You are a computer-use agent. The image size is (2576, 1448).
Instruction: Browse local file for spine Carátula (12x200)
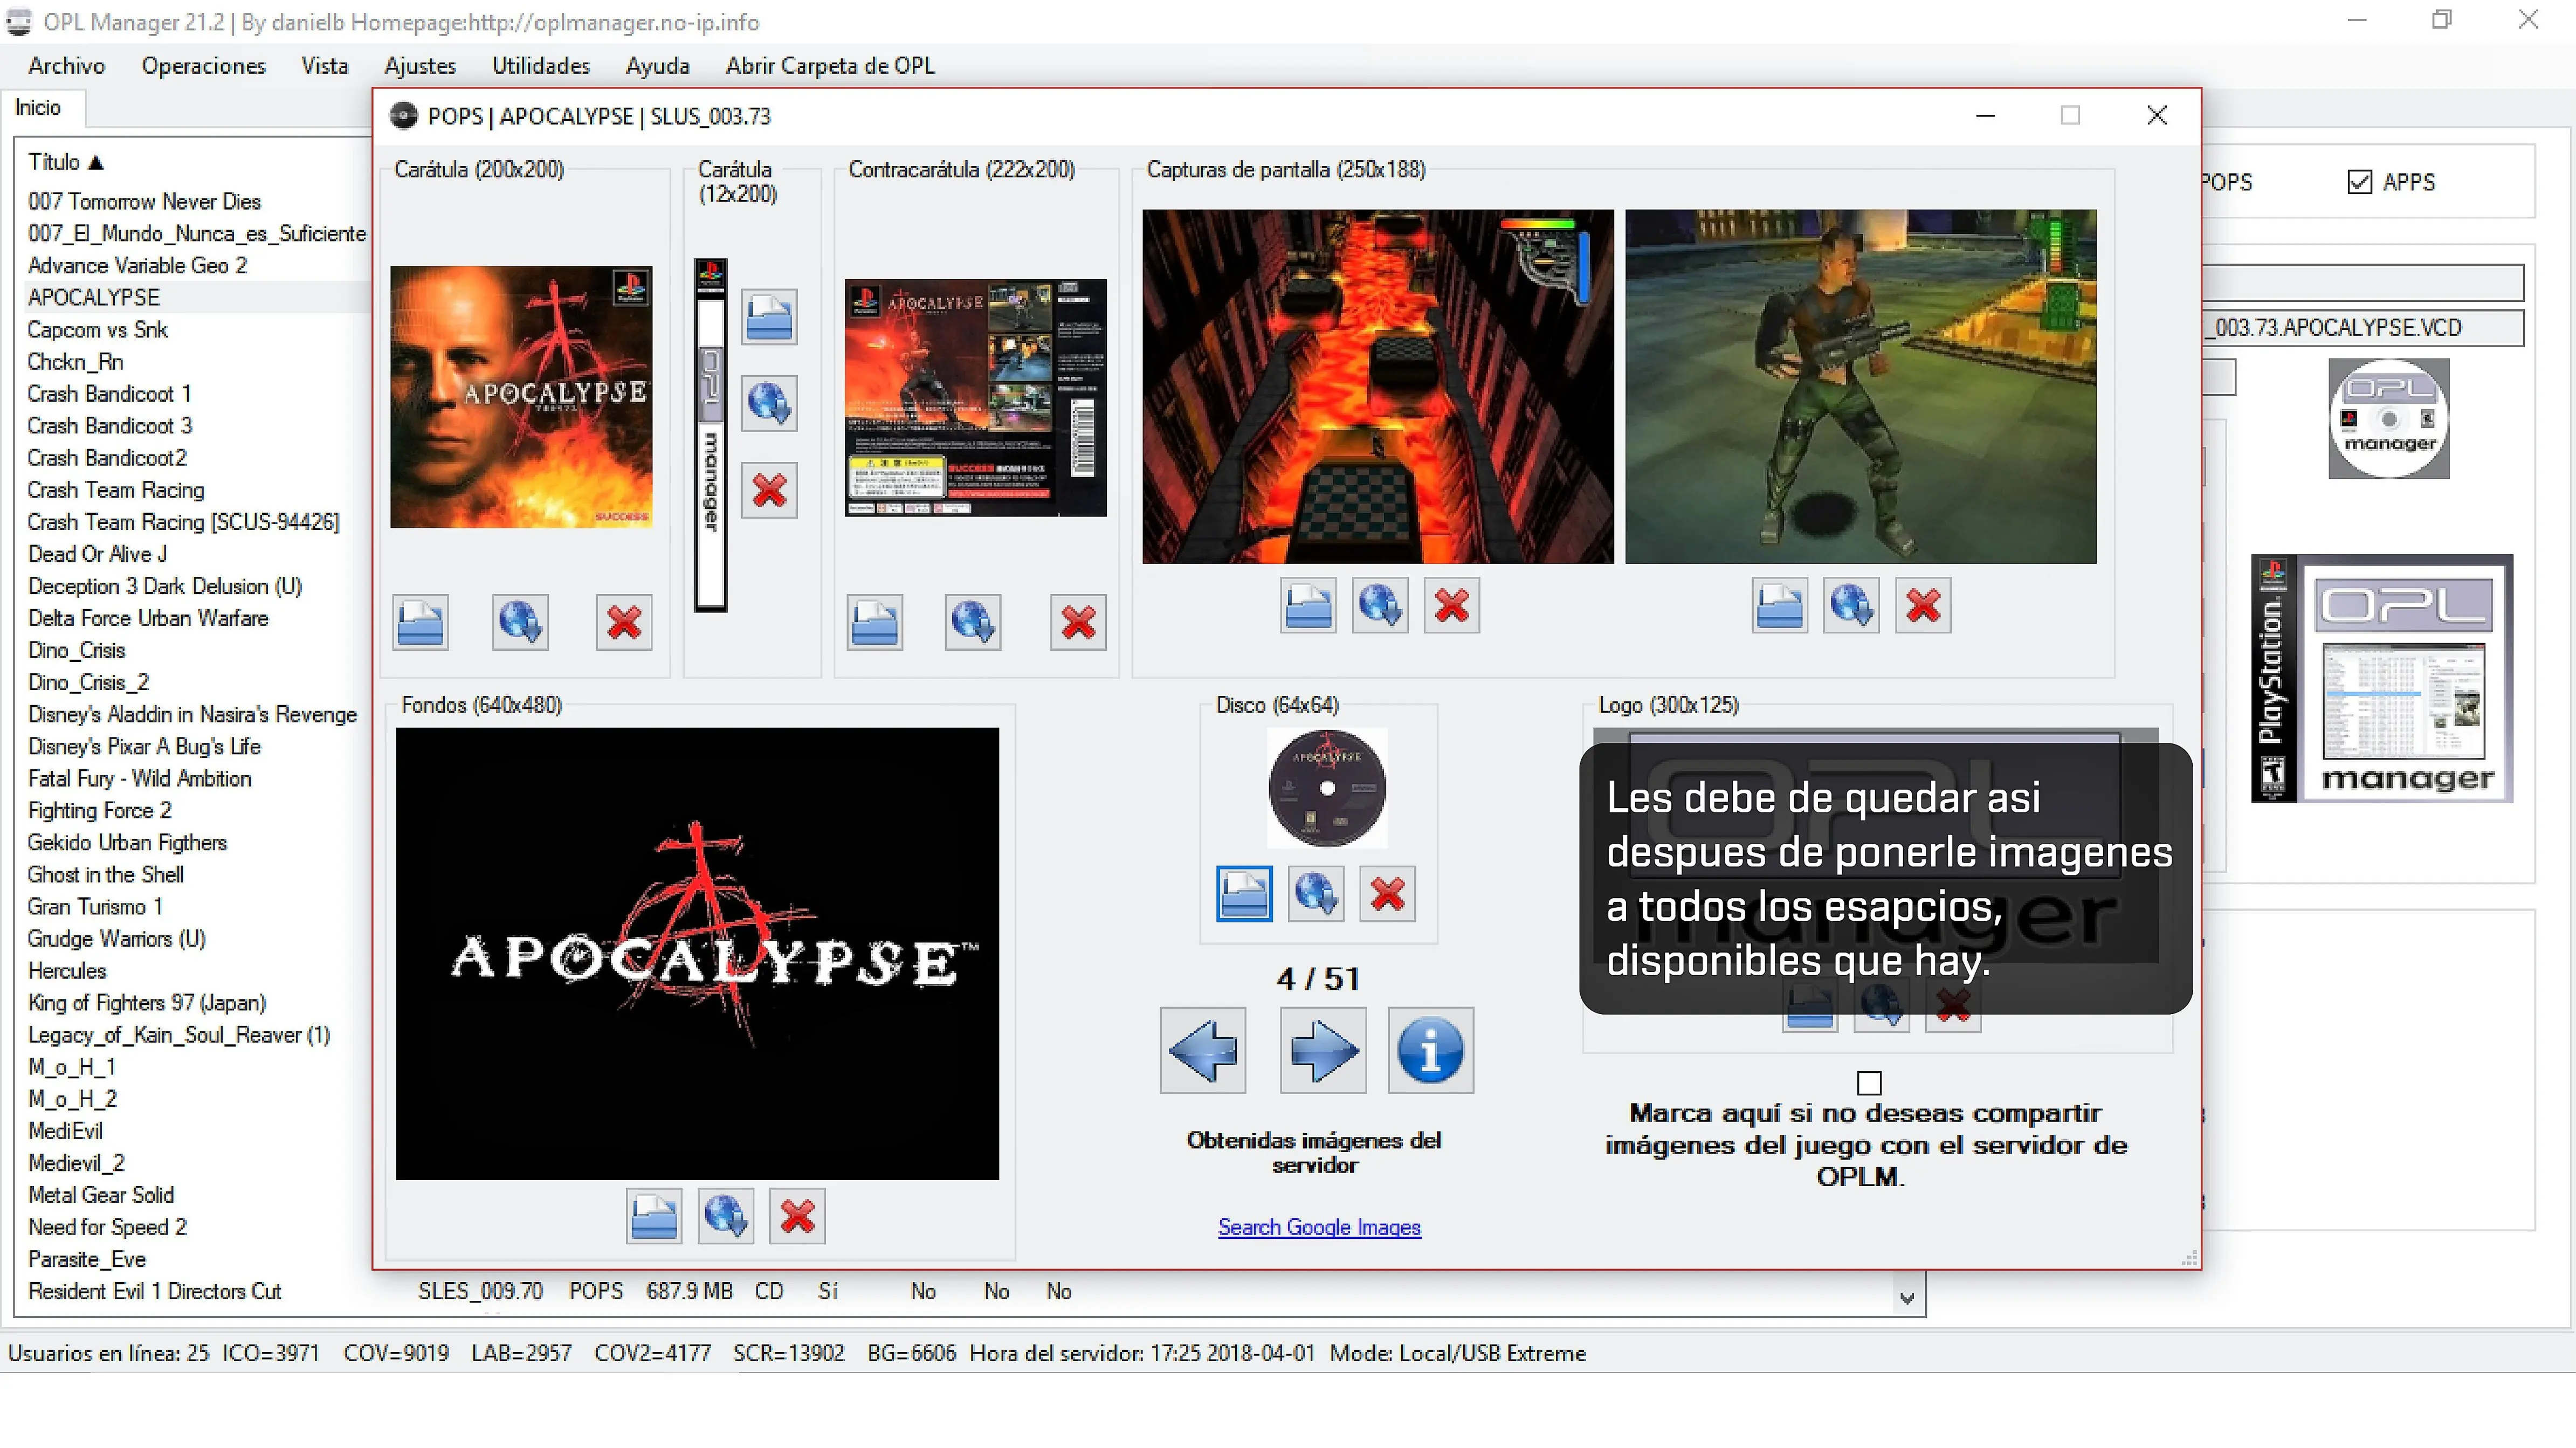pos(769,317)
